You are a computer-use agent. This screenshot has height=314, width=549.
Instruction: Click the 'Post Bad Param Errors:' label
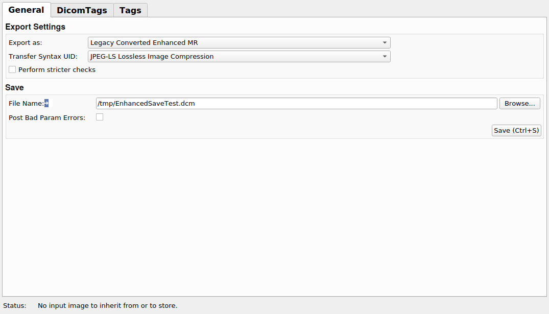tap(47, 117)
